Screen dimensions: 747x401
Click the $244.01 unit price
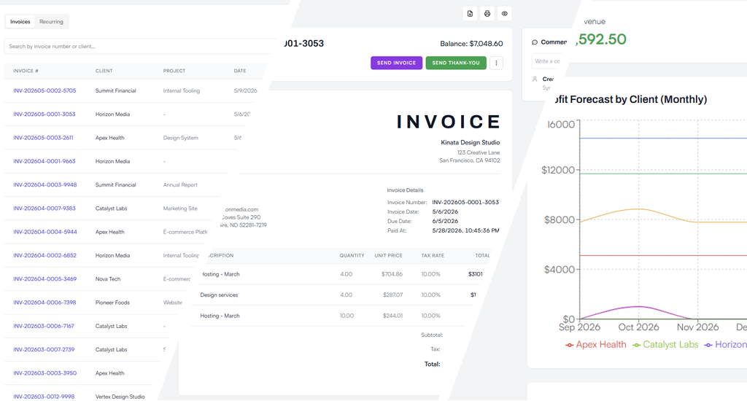coord(393,316)
